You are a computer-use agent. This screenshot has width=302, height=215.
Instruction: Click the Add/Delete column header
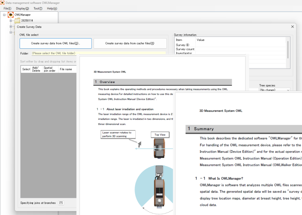click(x=36, y=69)
